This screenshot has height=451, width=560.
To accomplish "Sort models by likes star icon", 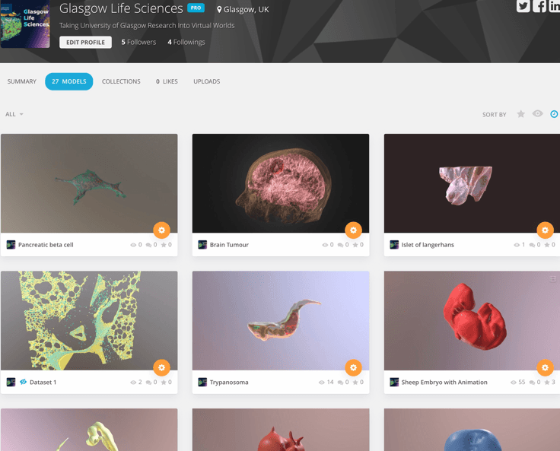I will [x=520, y=114].
